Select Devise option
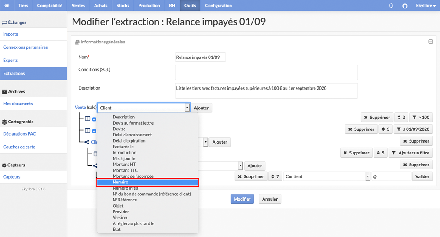The image size is (440, 237). click(119, 129)
